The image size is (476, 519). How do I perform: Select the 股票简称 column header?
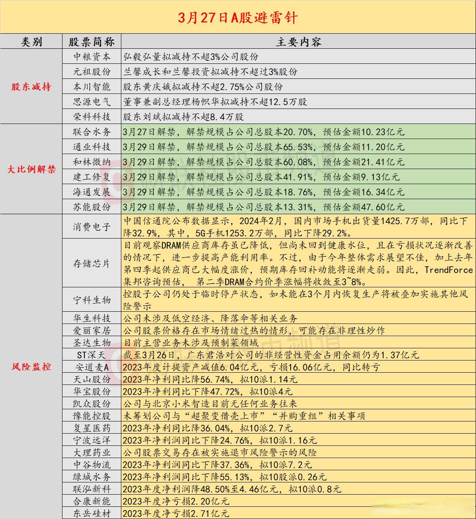pos(92,41)
